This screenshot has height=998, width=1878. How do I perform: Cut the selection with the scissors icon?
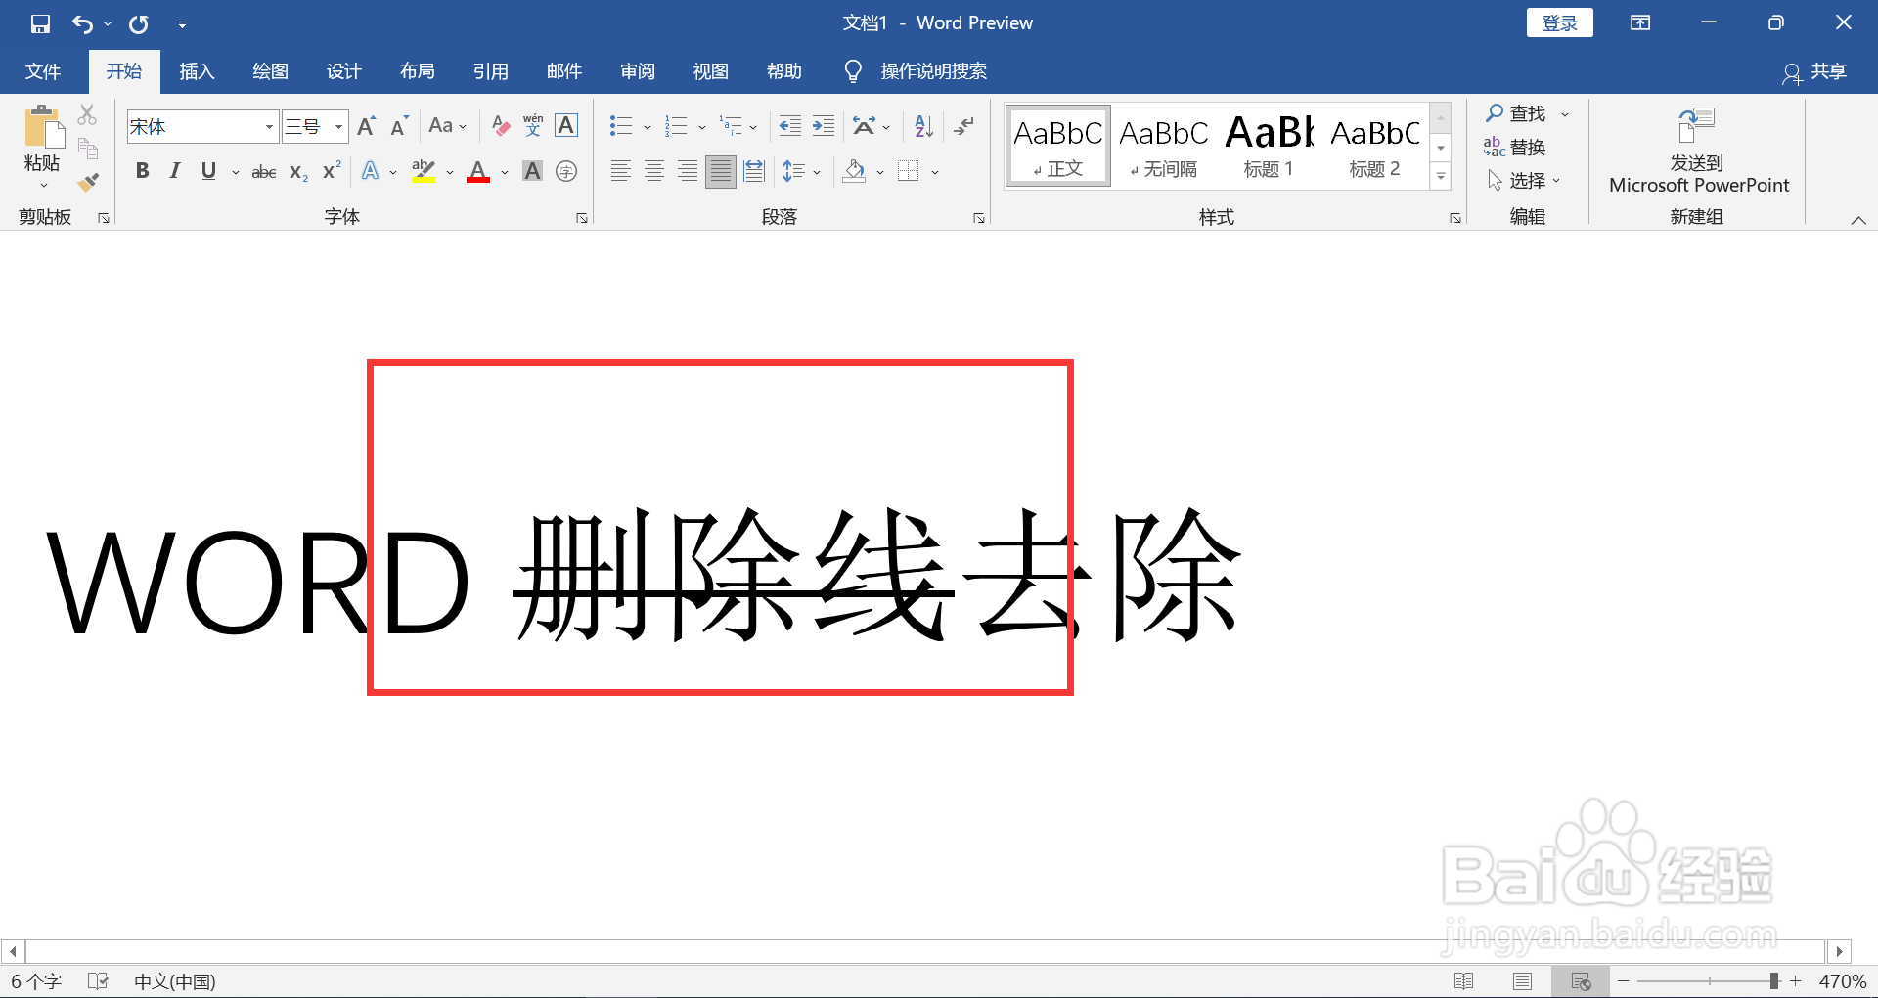88,115
